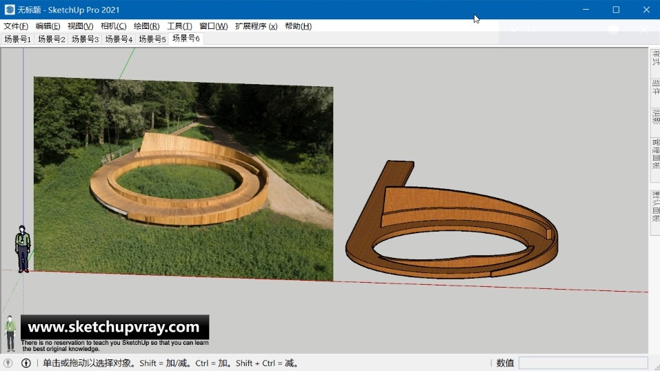Open the 工具(T) menu
Image resolution: width=660 pixels, height=371 pixels.
pos(180,26)
